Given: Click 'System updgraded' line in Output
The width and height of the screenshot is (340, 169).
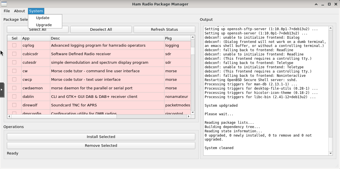Looking at the screenshot, I should (221, 106).
